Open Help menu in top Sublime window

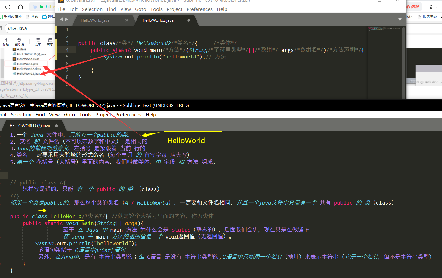coord(222,9)
